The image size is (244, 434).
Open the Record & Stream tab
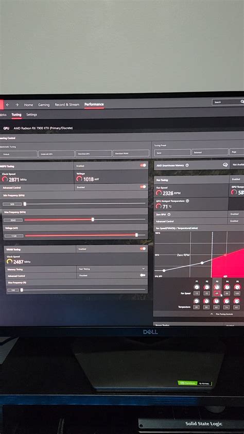tap(67, 105)
